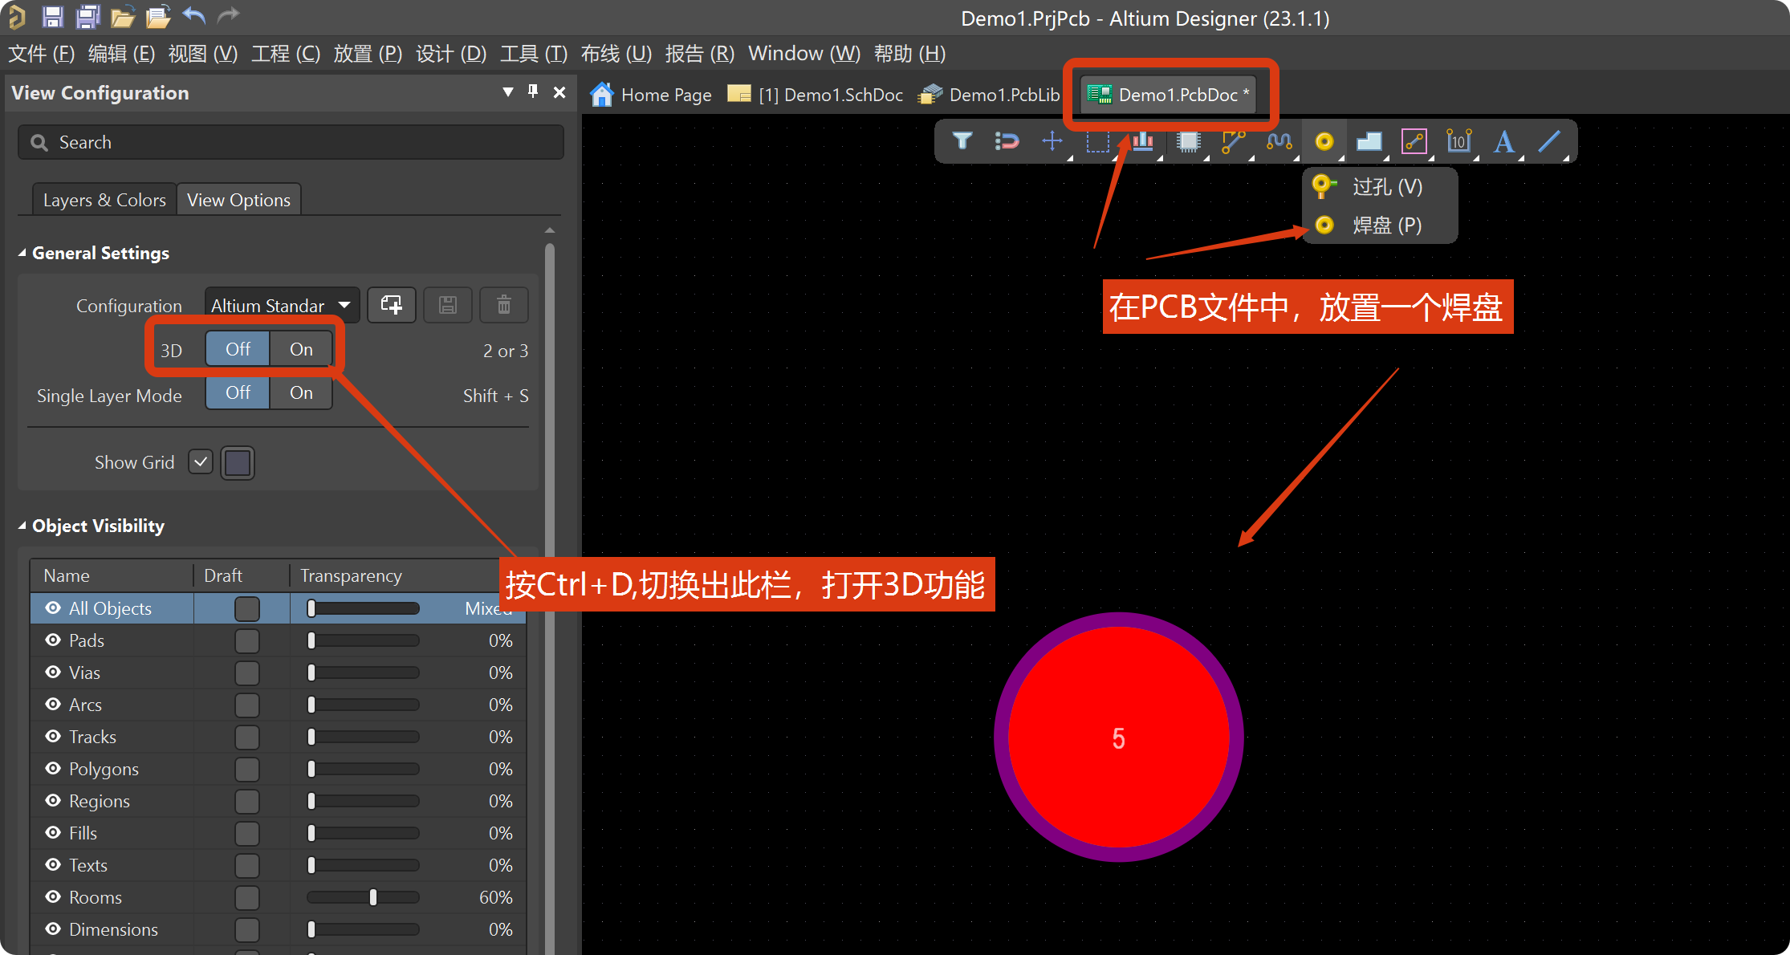Click the save icon in title bar
This screenshot has width=1790, height=955.
53,16
